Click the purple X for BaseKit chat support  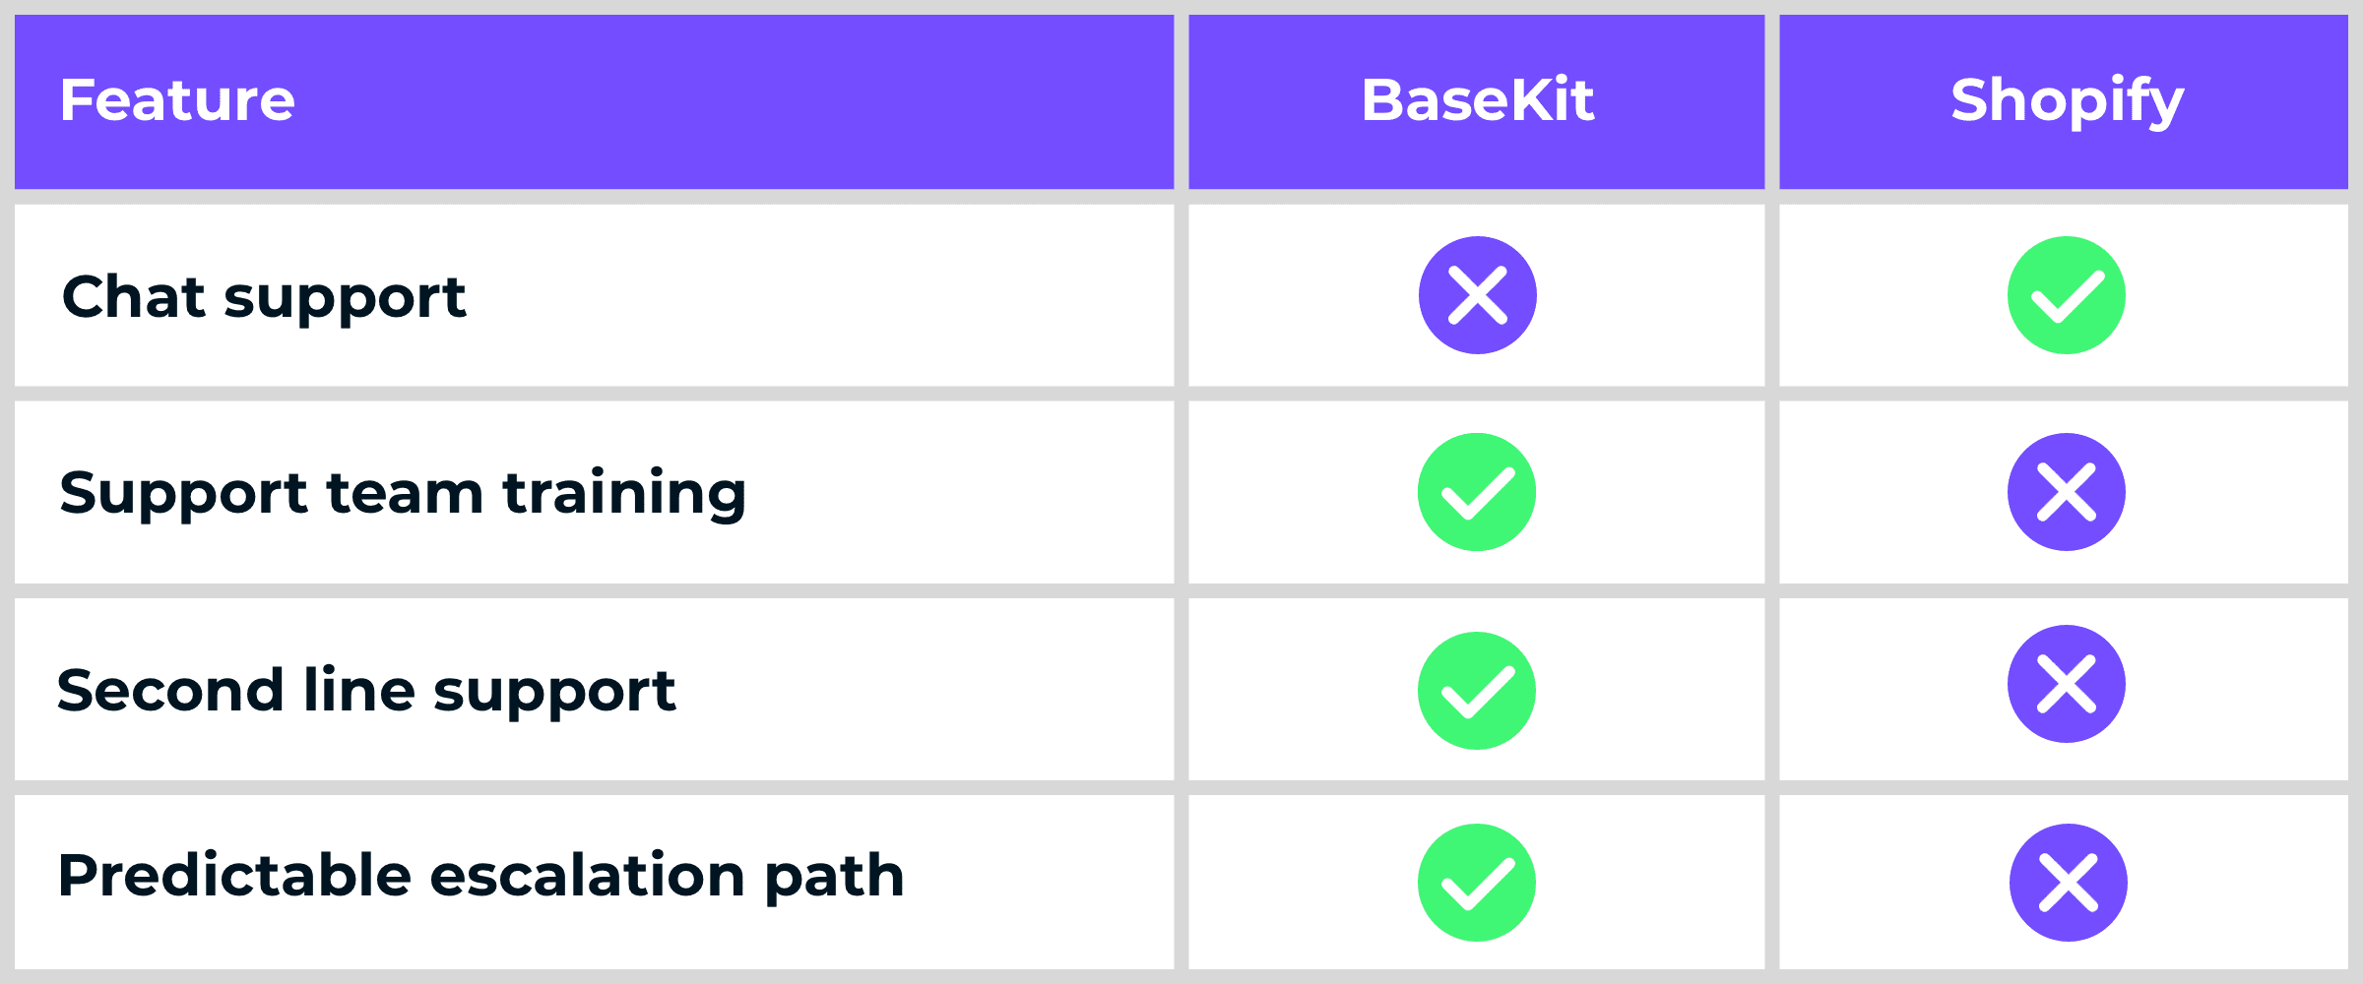pyautogui.click(x=1477, y=295)
